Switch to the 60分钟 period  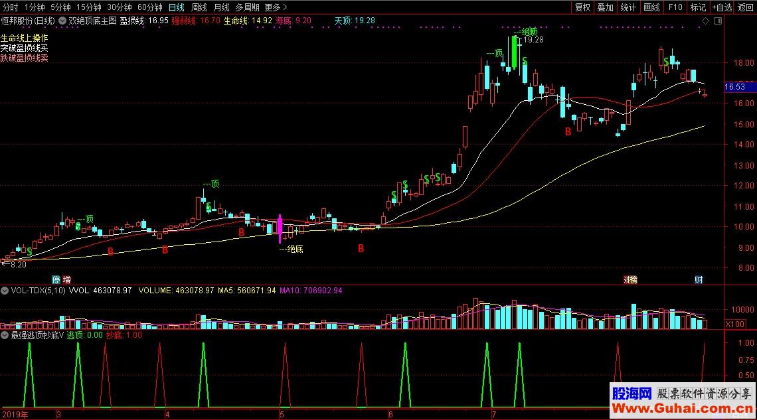point(149,7)
